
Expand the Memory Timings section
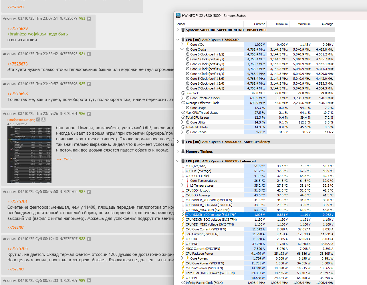tap(178, 151)
